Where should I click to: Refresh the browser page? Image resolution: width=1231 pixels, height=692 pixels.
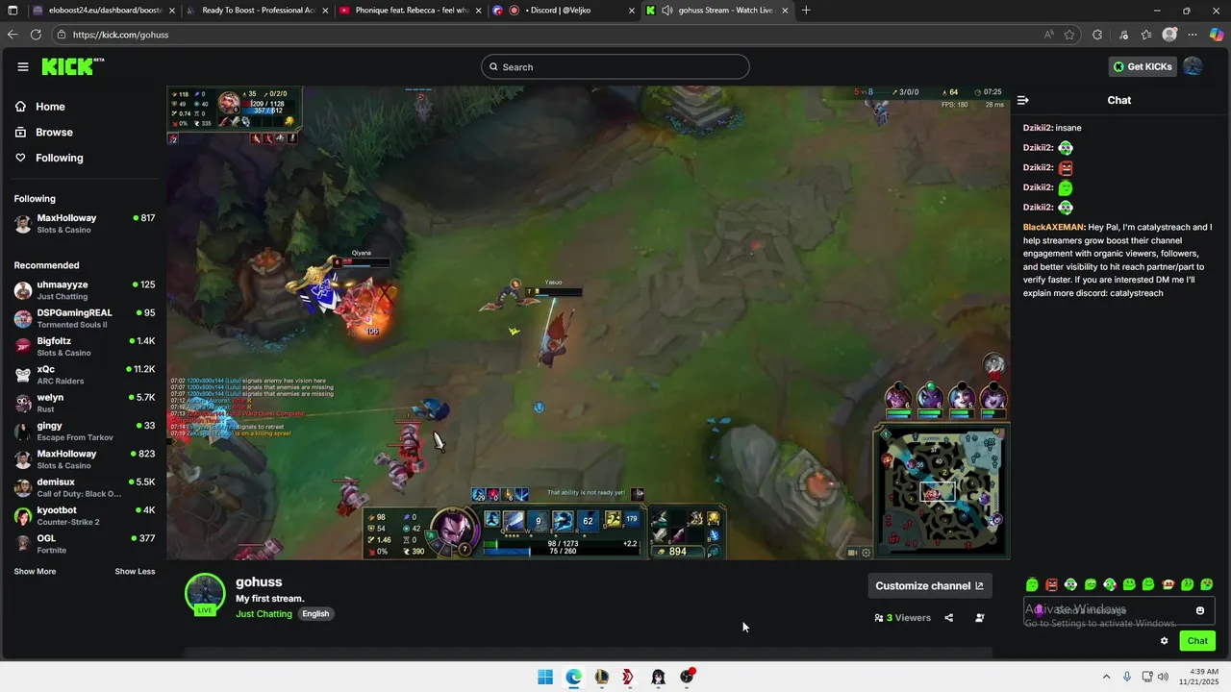[36, 35]
